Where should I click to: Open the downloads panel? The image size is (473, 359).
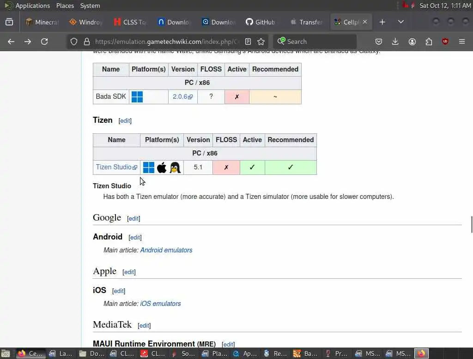point(395,42)
